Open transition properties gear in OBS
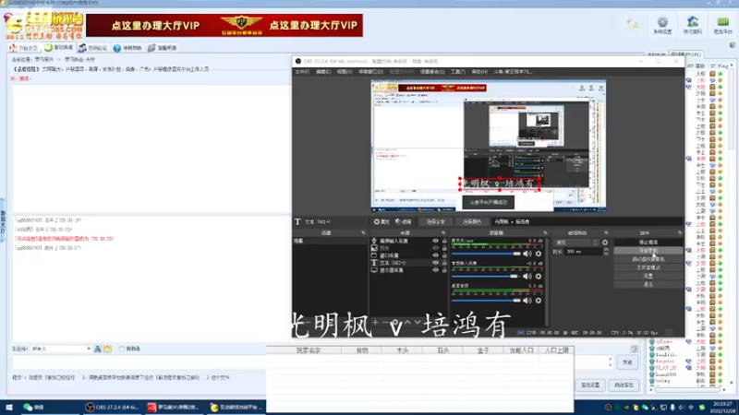This screenshot has height=415, width=739. [605, 243]
